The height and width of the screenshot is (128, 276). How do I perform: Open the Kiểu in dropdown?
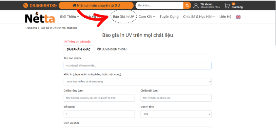tap(137, 82)
